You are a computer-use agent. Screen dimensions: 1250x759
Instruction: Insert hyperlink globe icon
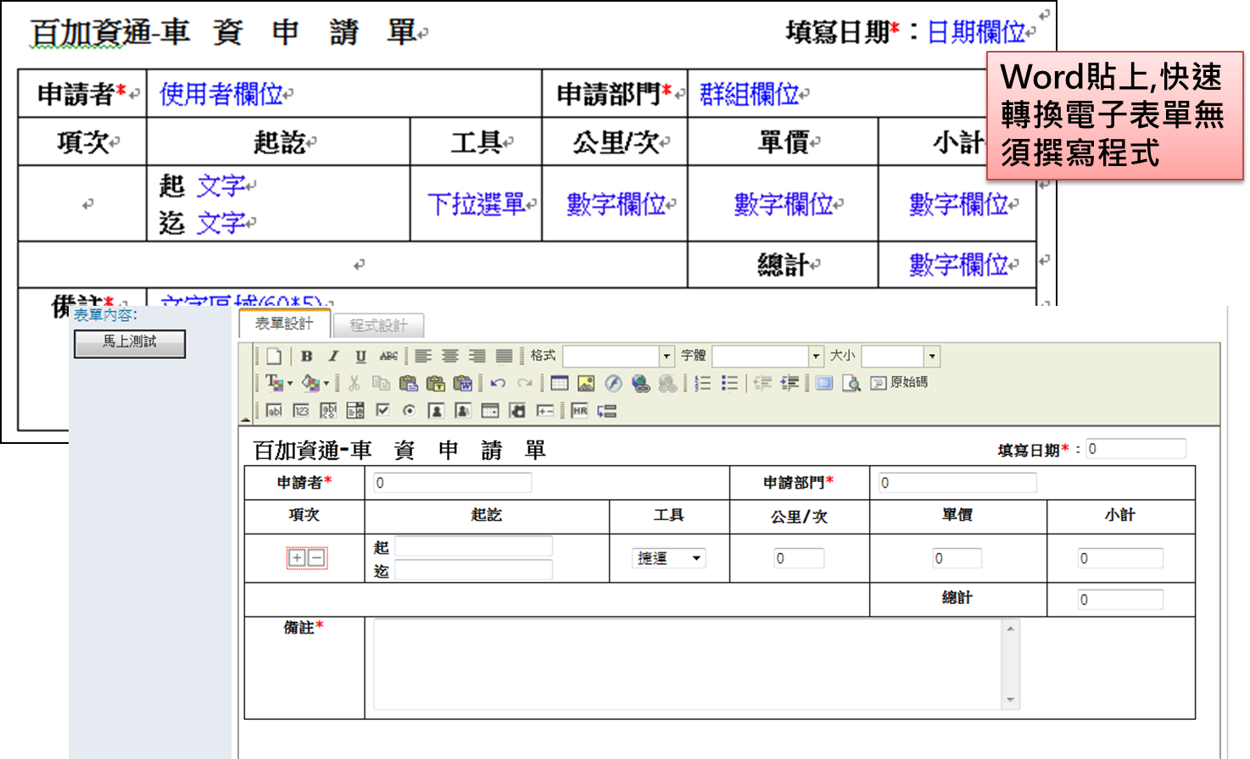coord(641,384)
